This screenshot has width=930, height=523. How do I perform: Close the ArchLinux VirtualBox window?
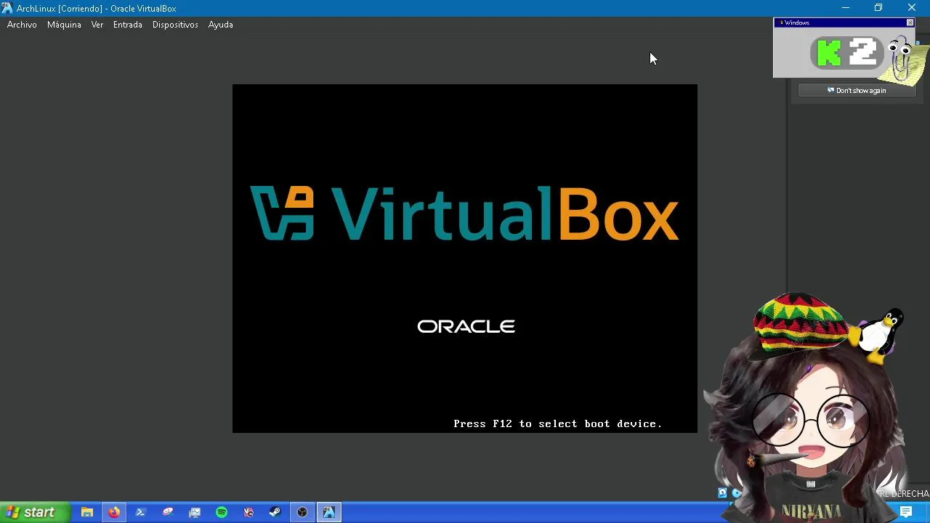[x=912, y=8]
